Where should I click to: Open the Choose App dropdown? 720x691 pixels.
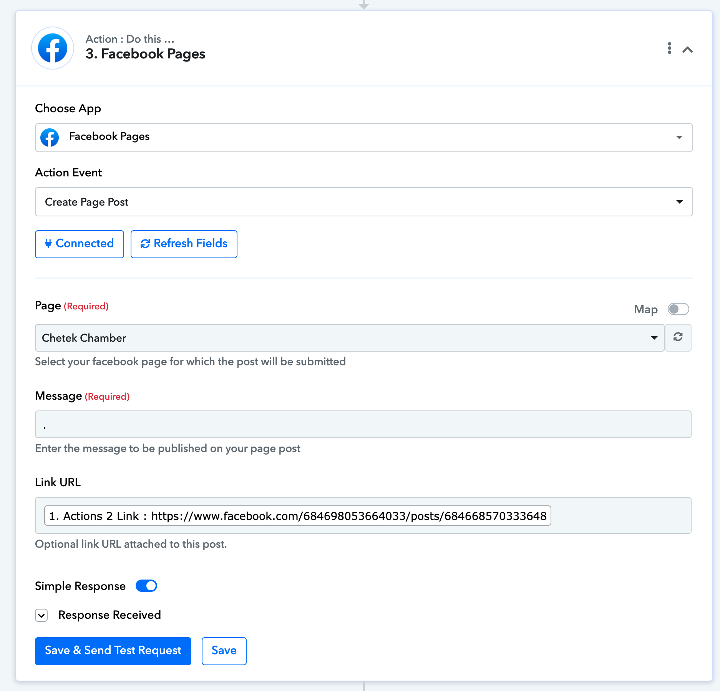point(363,137)
